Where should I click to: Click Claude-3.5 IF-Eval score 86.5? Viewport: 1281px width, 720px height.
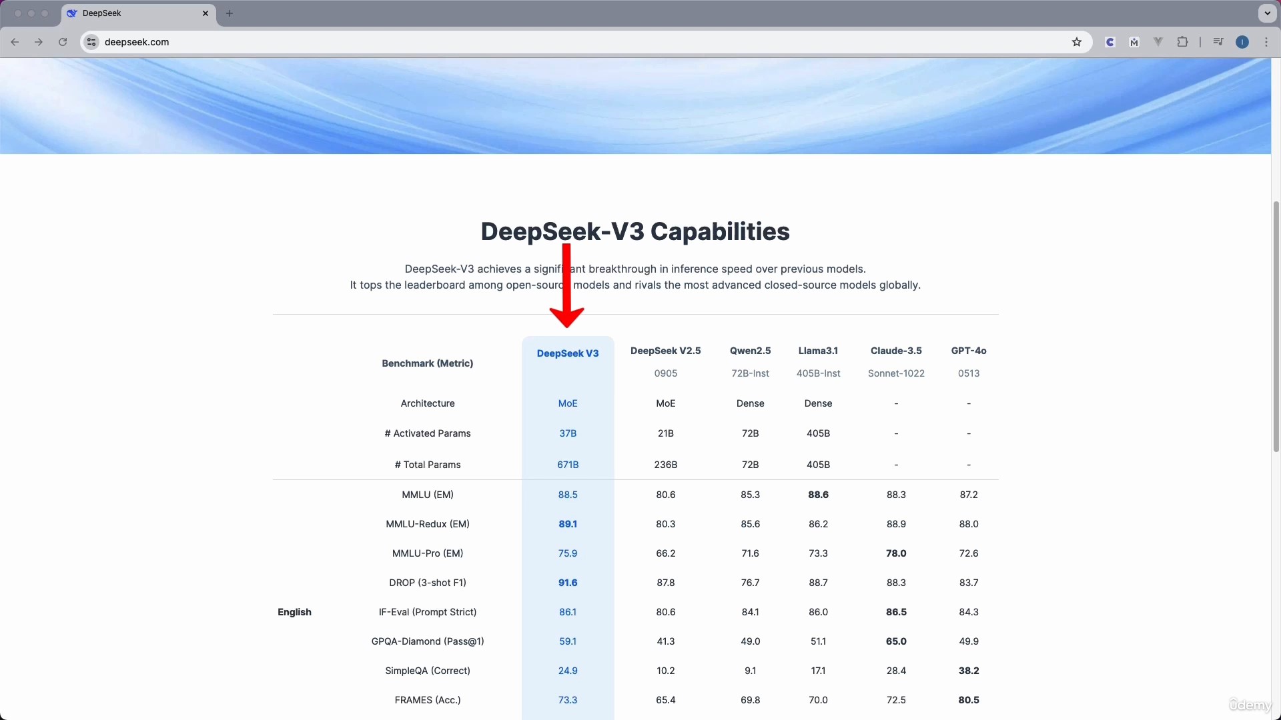coord(896,612)
